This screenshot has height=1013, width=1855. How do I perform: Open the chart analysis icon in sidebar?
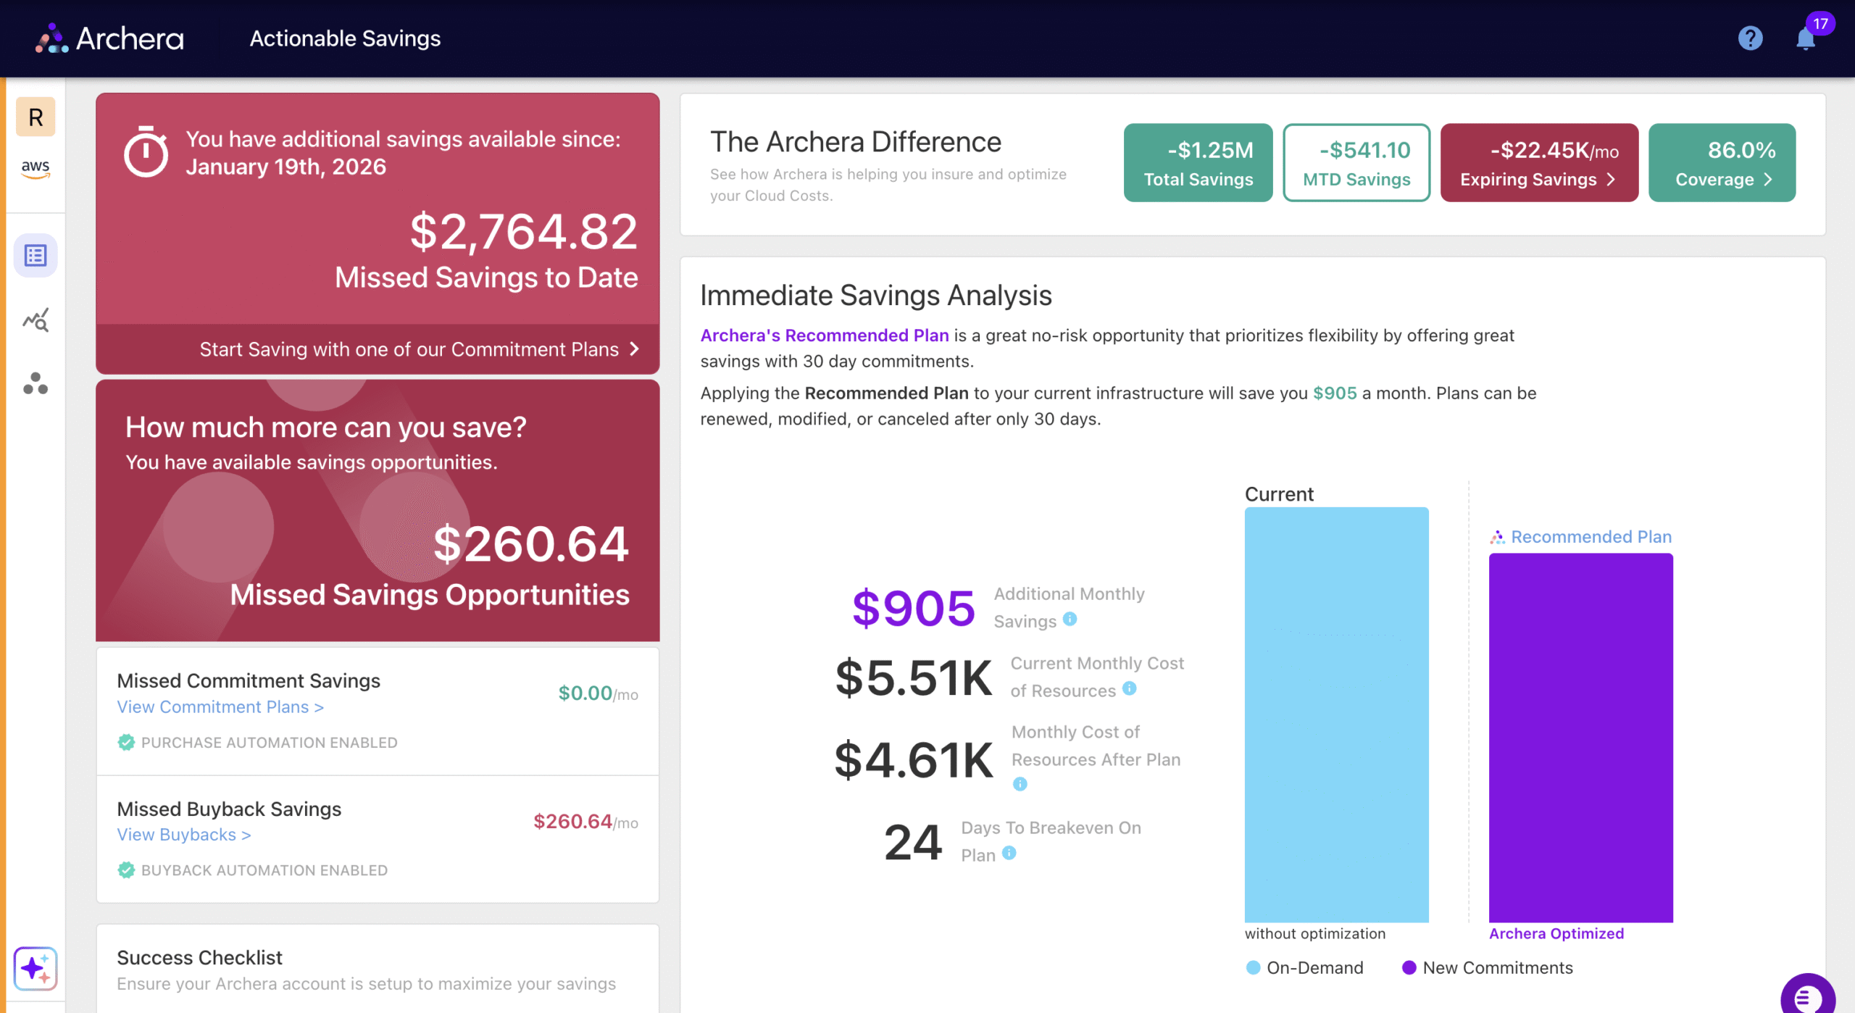tap(36, 319)
